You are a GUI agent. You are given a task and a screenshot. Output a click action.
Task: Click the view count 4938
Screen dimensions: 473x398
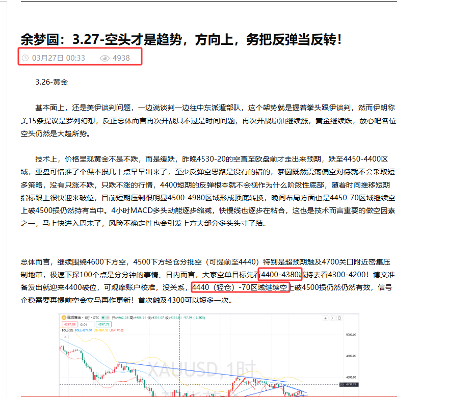[x=121, y=58]
